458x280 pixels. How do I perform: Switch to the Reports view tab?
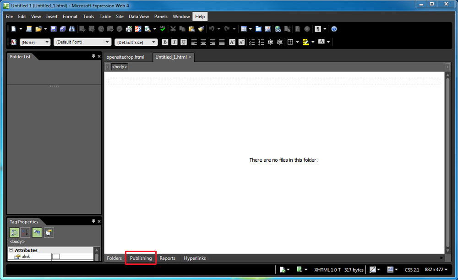(x=167, y=258)
